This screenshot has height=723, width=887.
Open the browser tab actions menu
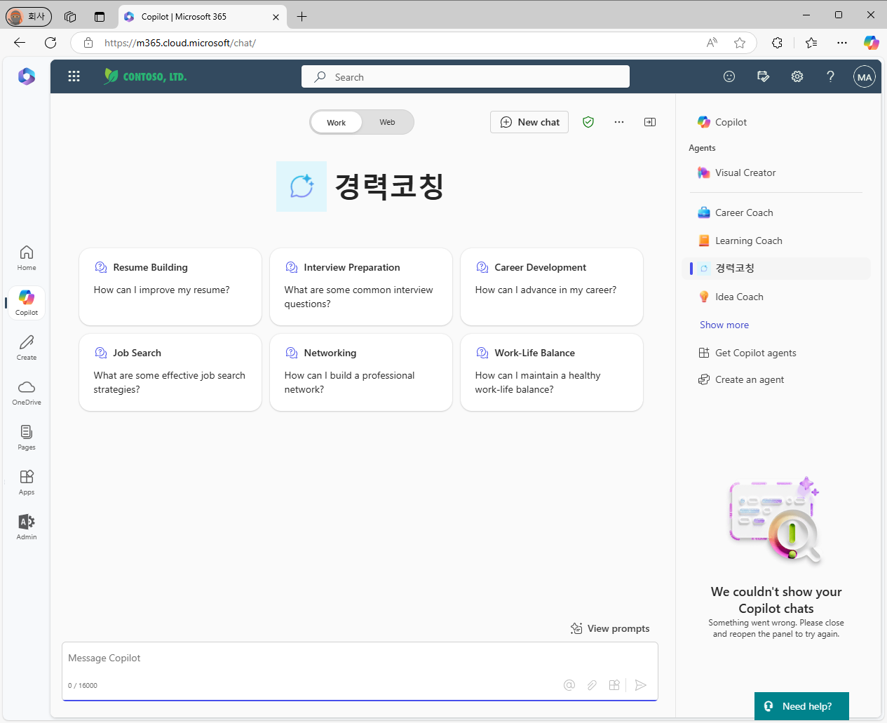point(100,16)
